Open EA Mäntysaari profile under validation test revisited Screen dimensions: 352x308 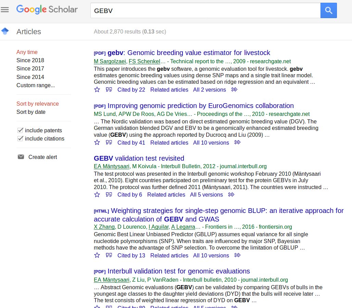click(112, 166)
